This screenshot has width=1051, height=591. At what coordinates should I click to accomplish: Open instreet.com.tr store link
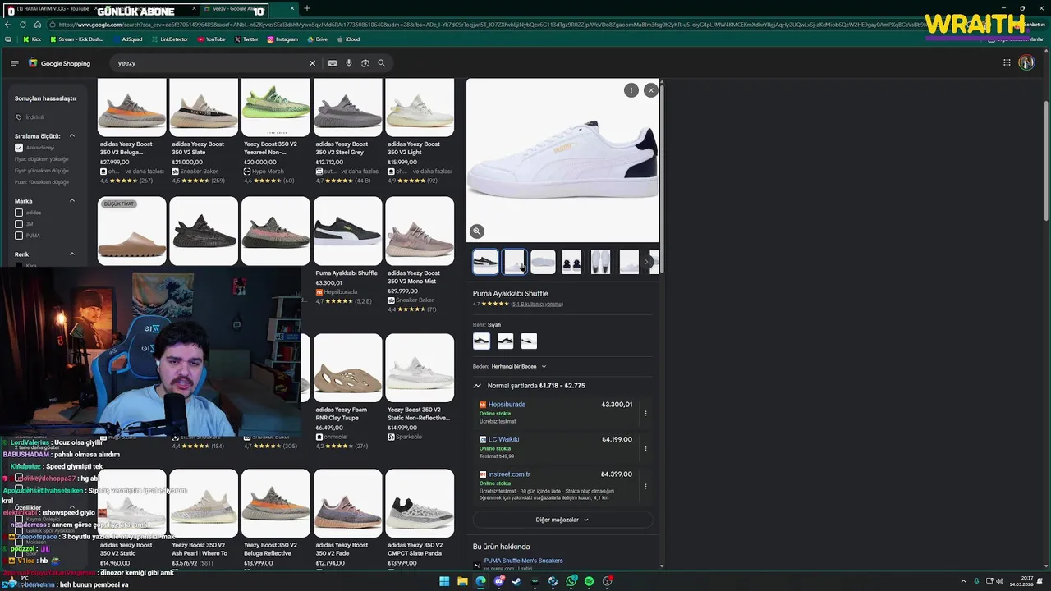(509, 474)
